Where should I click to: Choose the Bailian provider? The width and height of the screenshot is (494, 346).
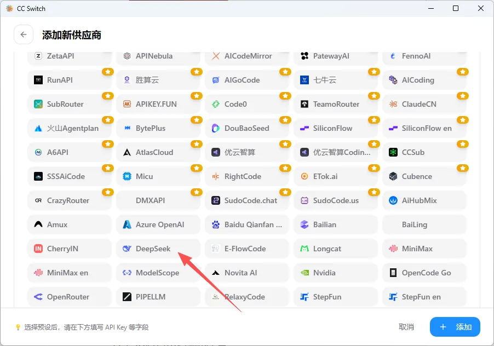336,224
